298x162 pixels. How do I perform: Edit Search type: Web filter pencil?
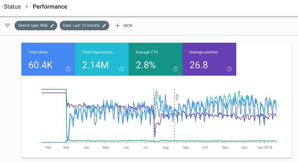[x=52, y=26]
